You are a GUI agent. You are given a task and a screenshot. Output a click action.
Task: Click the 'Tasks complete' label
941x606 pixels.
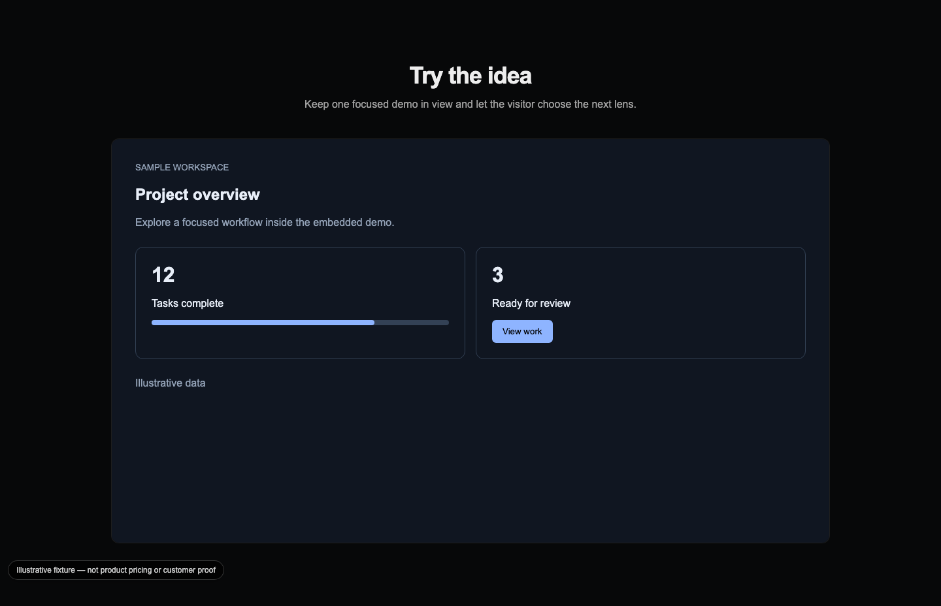point(188,303)
